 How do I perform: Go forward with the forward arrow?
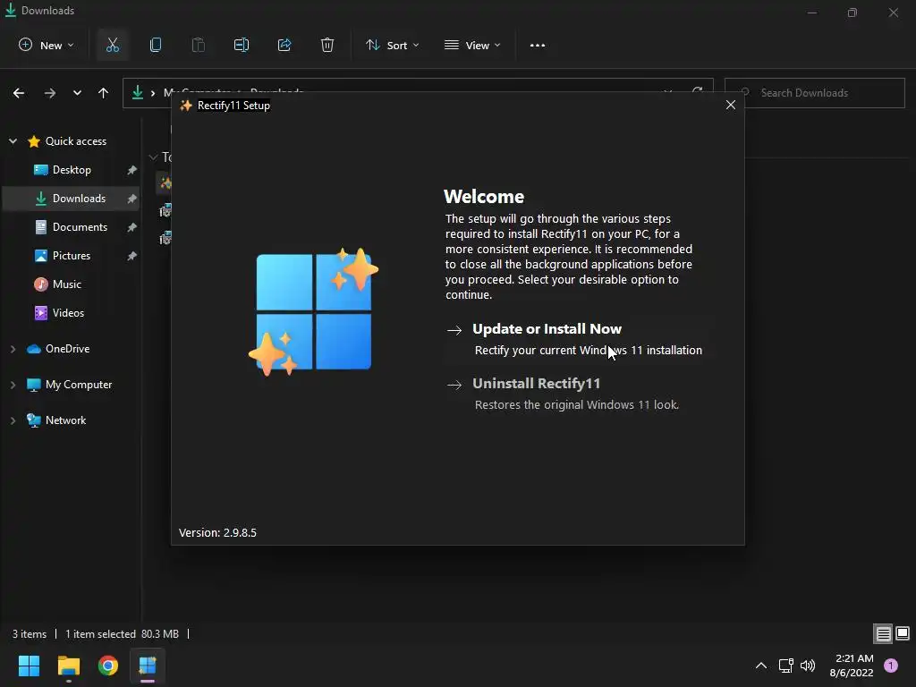coord(50,93)
